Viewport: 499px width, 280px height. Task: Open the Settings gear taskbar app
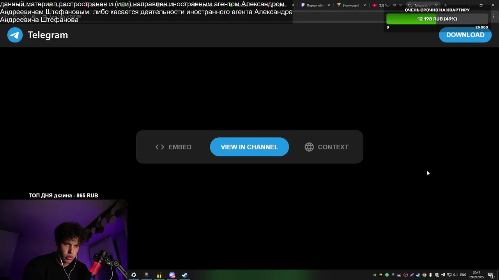[x=134, y=275]
